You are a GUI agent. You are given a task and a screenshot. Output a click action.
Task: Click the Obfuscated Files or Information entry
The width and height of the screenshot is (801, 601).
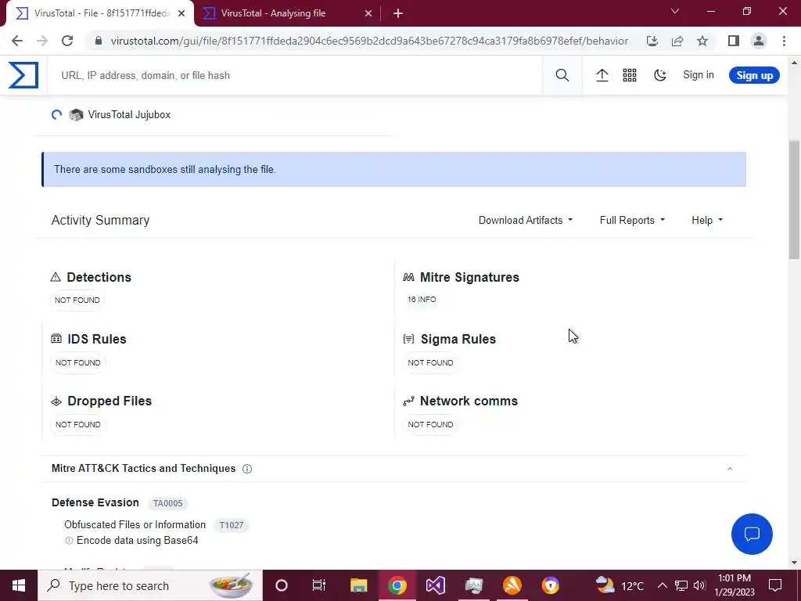pyautogui.click(x=135, y=525)
